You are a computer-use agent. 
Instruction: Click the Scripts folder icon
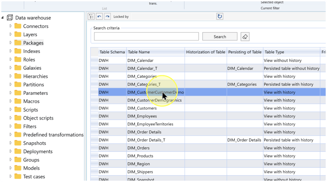(18, 110)
